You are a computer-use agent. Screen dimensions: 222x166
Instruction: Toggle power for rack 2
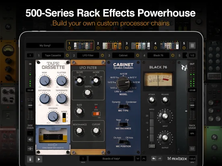pyautogui.click(x=98, y=48)
